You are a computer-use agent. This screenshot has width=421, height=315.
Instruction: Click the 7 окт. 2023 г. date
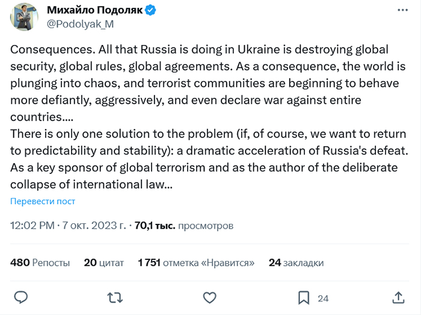tap(94, 226)
